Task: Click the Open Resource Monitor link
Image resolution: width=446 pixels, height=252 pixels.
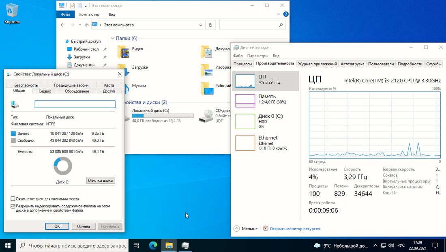Action: pos(295,228)
